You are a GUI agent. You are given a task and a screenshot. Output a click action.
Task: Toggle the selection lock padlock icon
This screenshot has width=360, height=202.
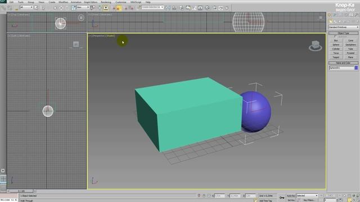(204, 196)
